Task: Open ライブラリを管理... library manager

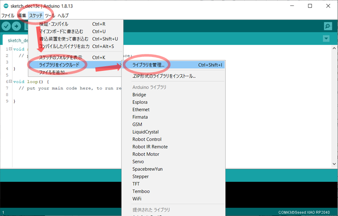Action: (173, 65)
